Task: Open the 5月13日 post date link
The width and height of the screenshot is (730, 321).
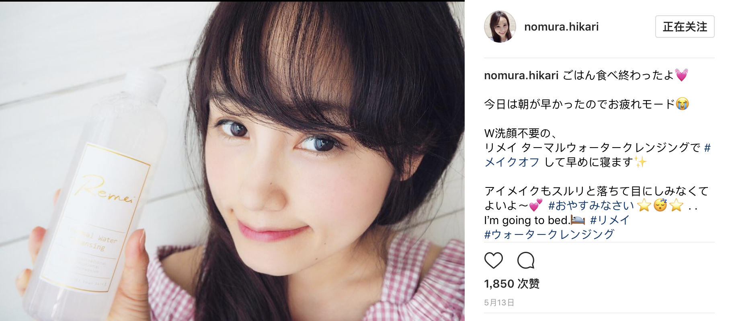Action: 499,302
